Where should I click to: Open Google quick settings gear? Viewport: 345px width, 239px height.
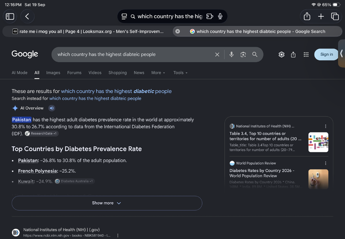click(x=281, y=54)
